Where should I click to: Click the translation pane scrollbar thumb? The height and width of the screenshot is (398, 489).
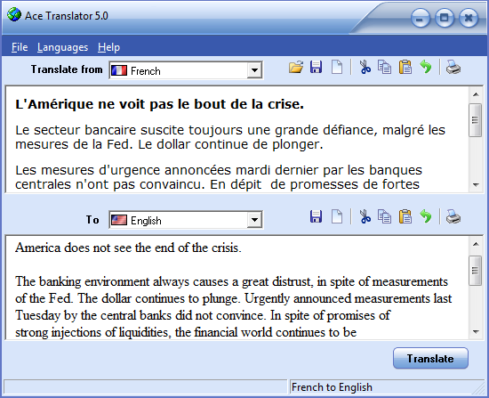click(x=475, y=270)
